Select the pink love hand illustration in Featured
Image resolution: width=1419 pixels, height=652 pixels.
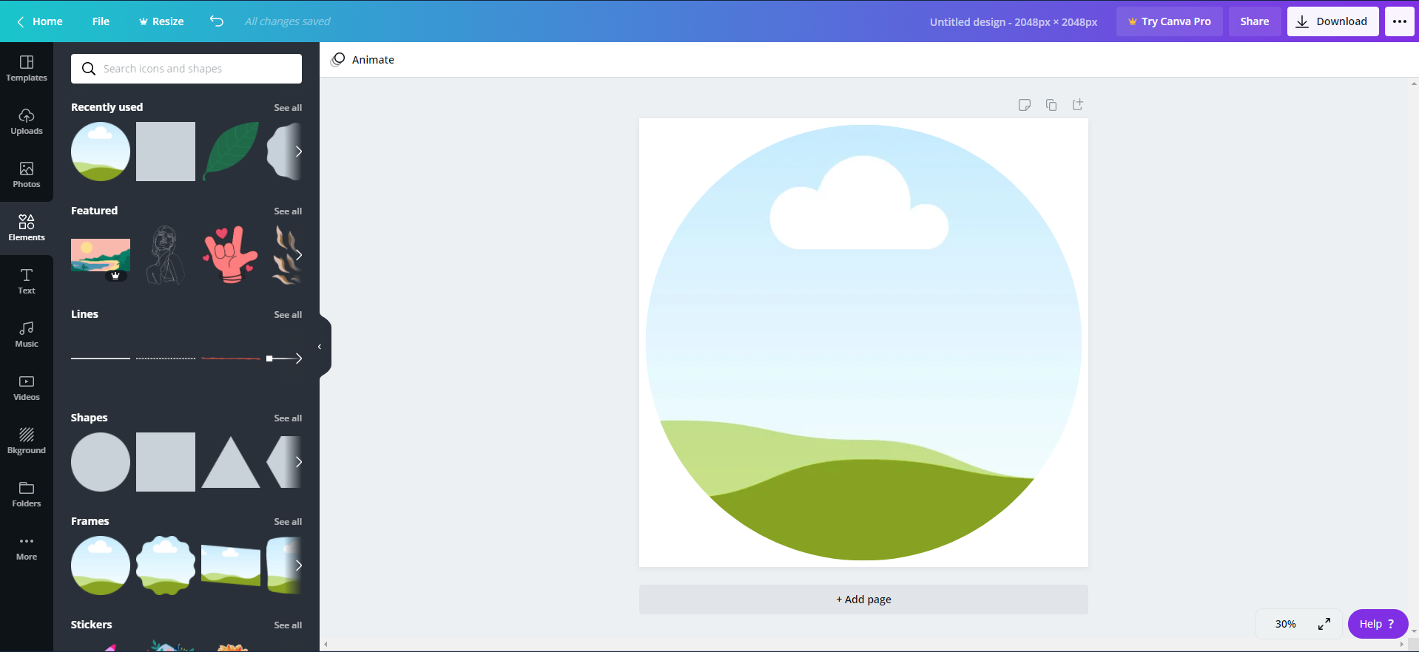[x=231, y=255]
